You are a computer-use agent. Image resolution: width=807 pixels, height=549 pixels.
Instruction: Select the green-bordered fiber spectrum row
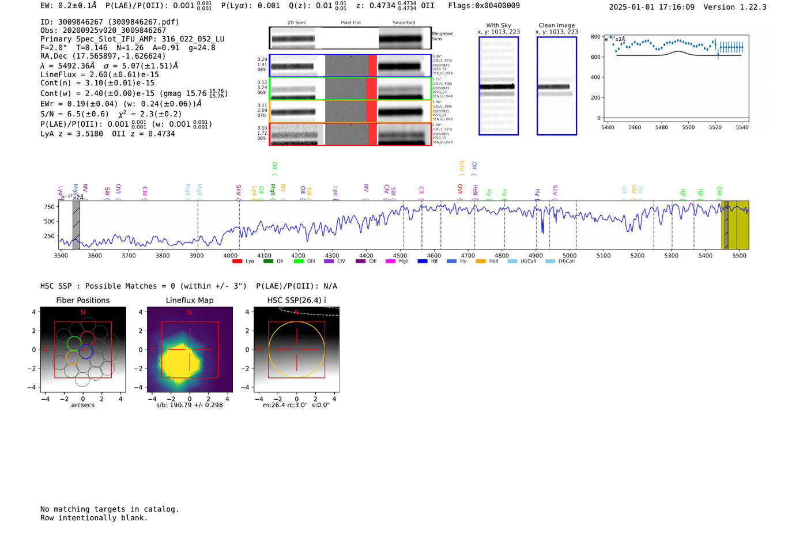point(350,88)
